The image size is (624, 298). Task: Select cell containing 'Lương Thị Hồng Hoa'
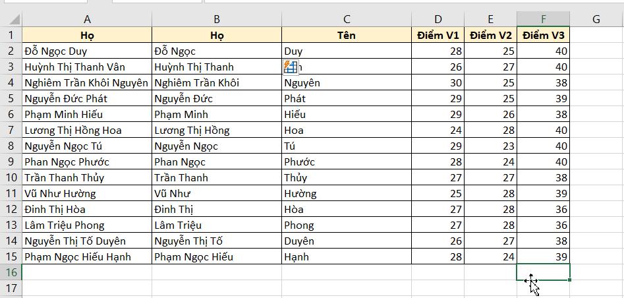click(x=87, y=130)
